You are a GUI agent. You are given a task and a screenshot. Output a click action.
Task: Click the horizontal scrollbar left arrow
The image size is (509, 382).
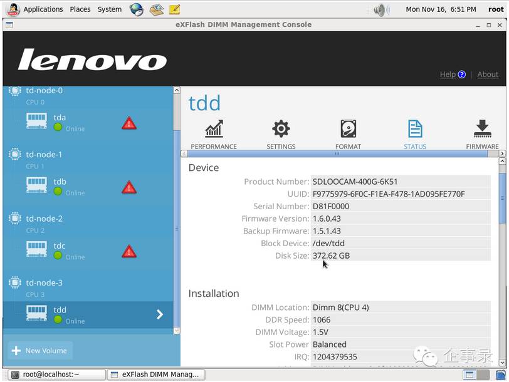coord(184,153)
